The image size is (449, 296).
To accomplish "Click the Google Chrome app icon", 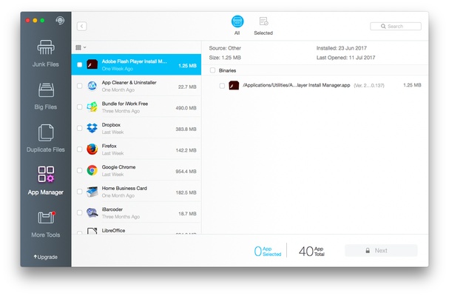I will pyautogui.click(x=92, y=170).
